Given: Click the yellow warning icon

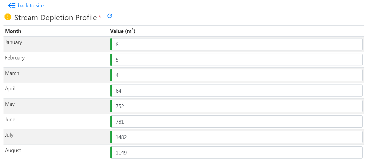Looking at the screenshot, I should (8, 17).
